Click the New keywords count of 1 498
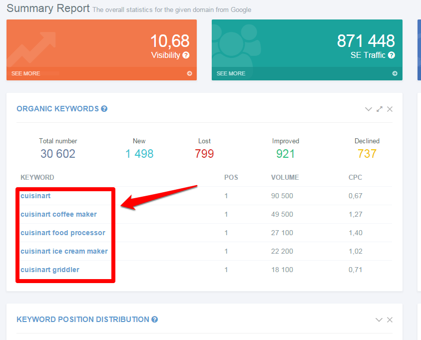This screenshot has height=340, width=421. point(139,154)
